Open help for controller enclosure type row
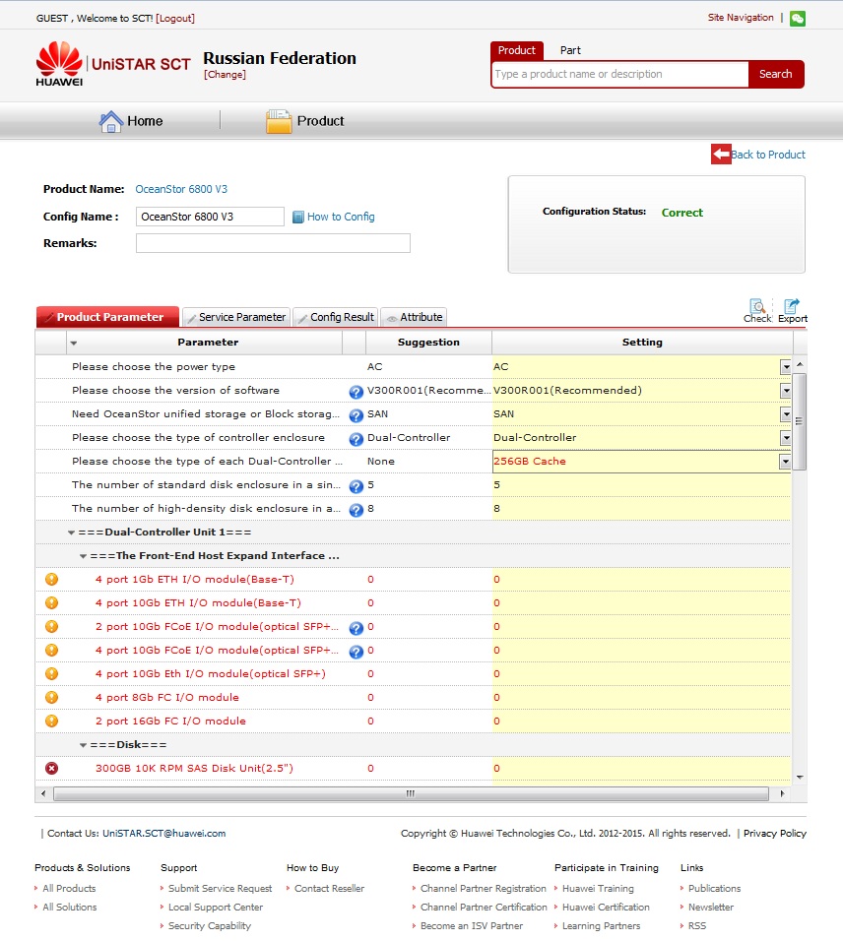This screenshot has width=843, height=941. click(357, 439)
